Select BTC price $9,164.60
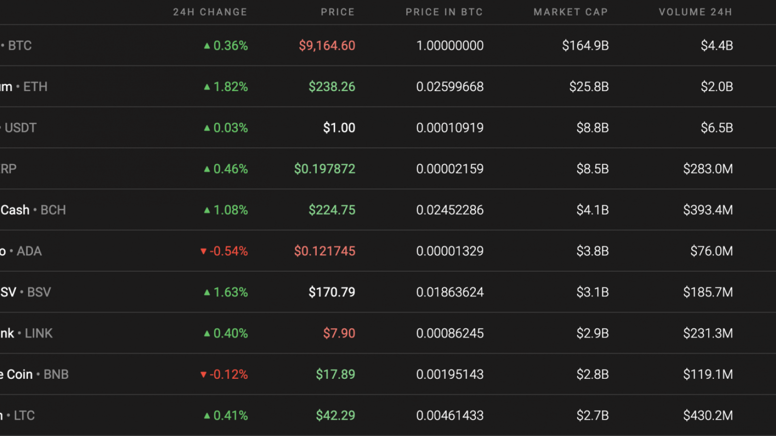The image size is (776, 436). click(x=327, y=46)
